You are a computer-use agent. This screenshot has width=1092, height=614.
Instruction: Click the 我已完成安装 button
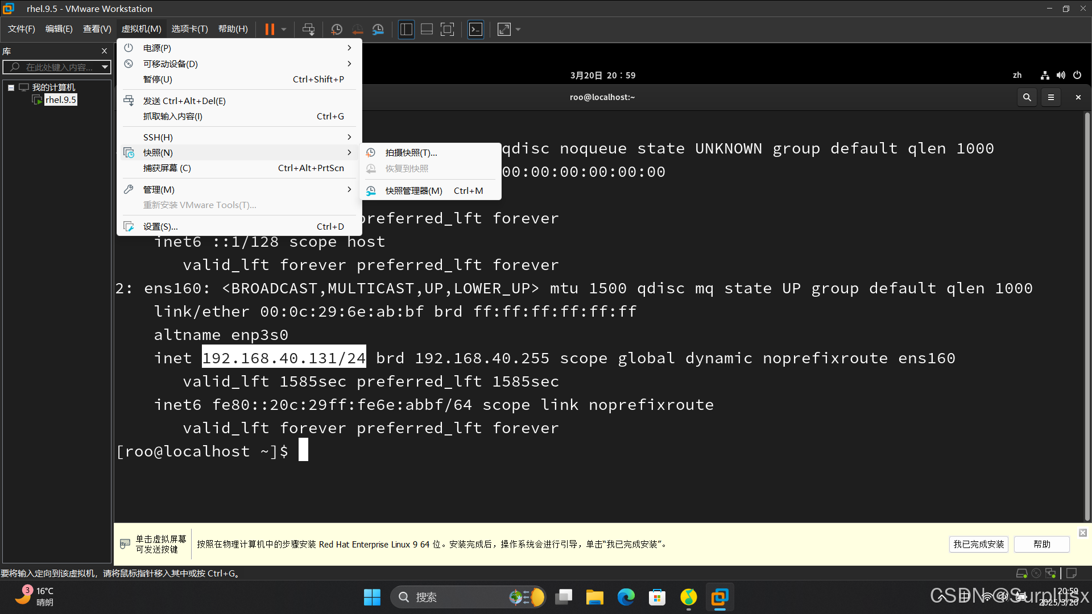pos(978,544)
